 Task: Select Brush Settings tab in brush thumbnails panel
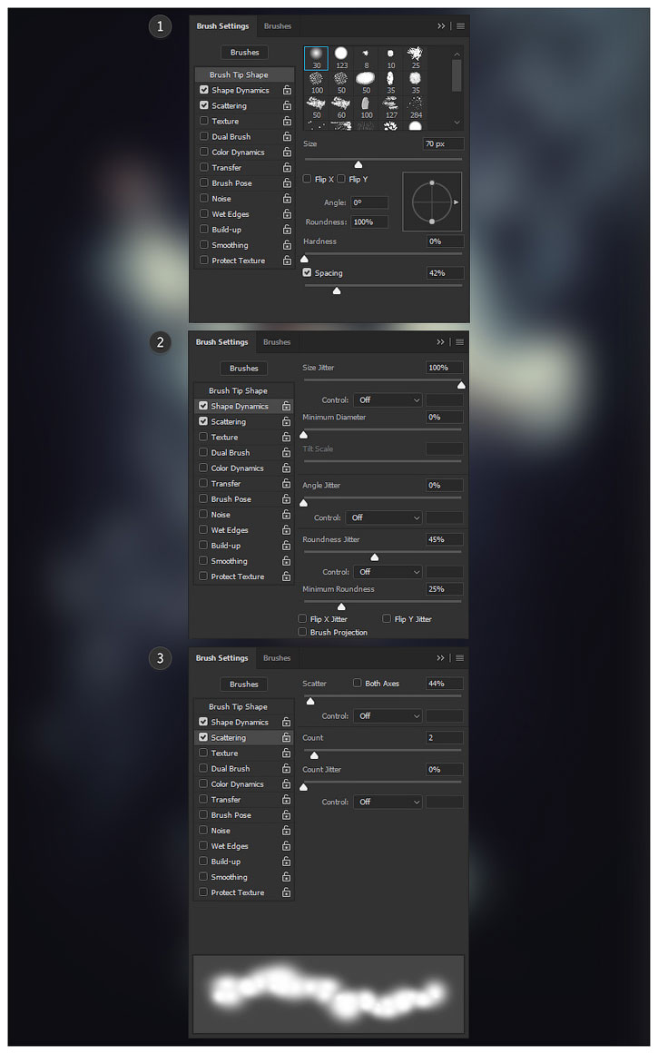click(222, 26)
